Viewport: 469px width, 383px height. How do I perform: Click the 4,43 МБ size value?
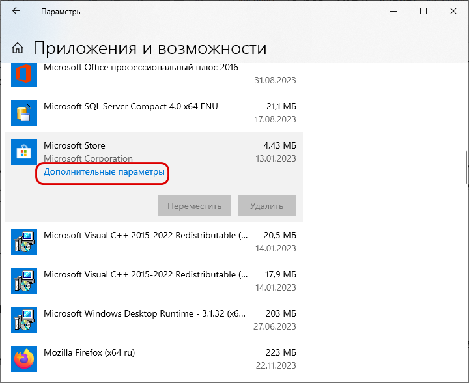[x=279, y=146]
